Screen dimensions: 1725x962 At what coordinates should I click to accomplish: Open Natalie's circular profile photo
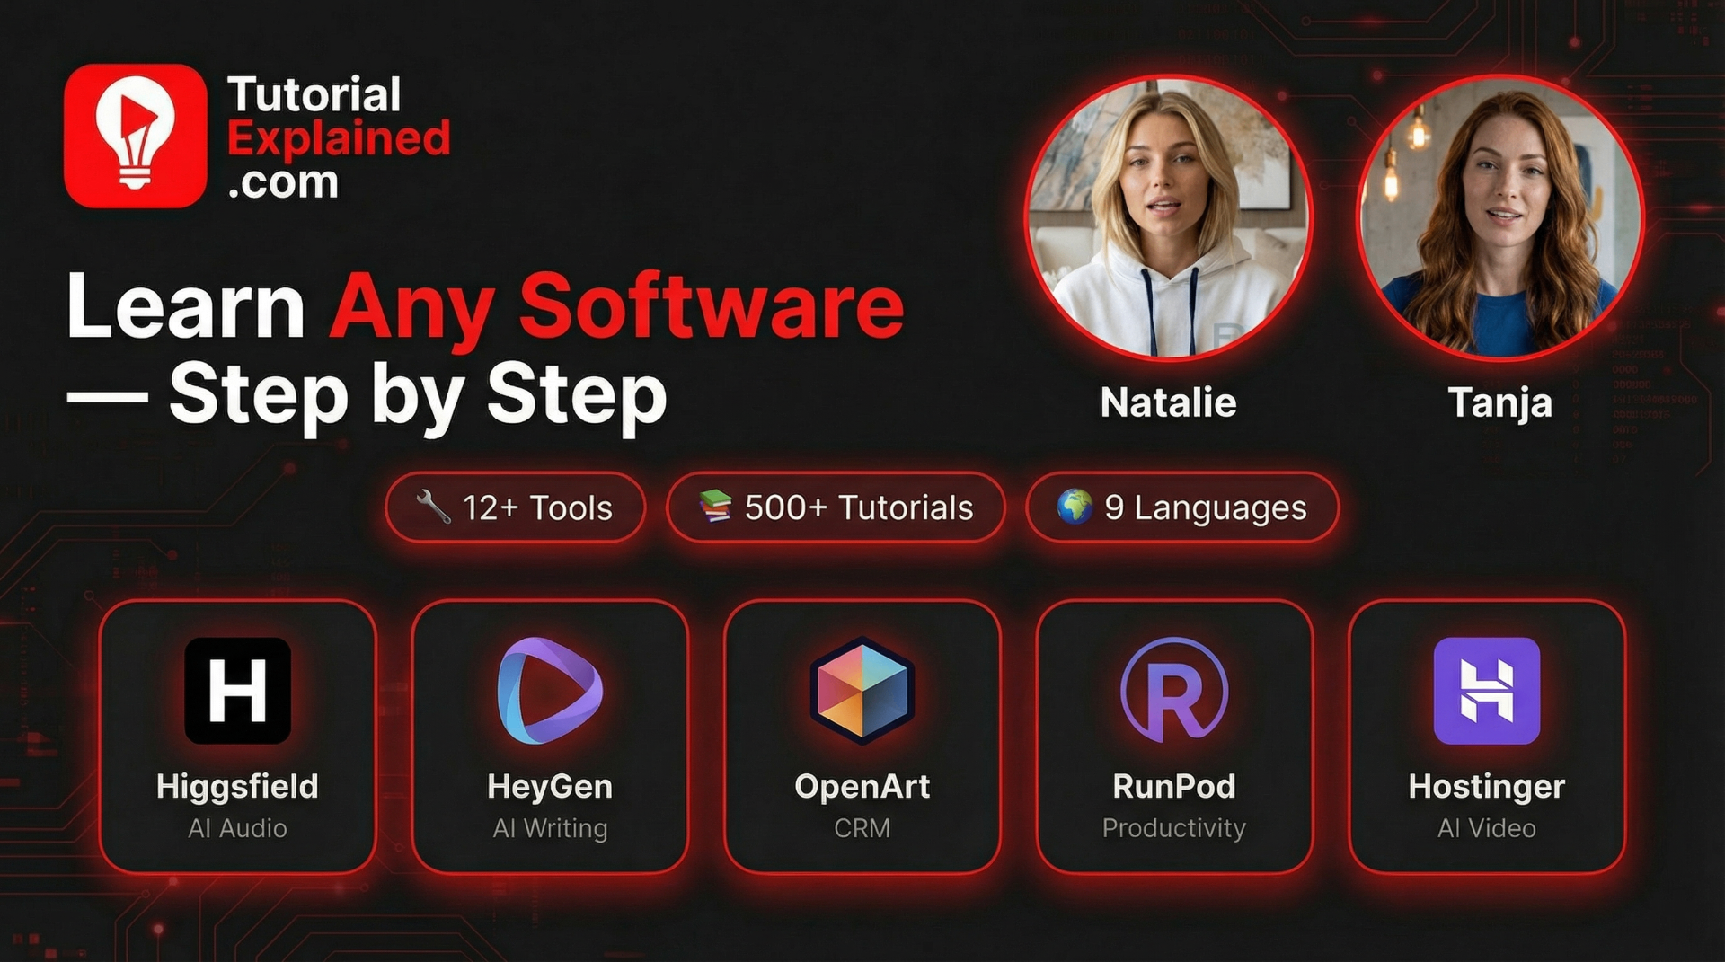pyautogui.click(x=1169, y=217)
